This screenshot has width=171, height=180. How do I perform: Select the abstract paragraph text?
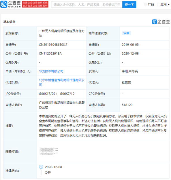(103, 126)
